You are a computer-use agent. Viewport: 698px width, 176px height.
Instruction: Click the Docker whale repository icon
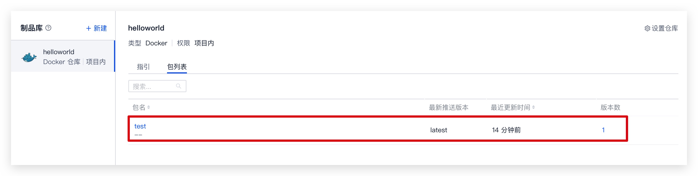click(29, 57)
